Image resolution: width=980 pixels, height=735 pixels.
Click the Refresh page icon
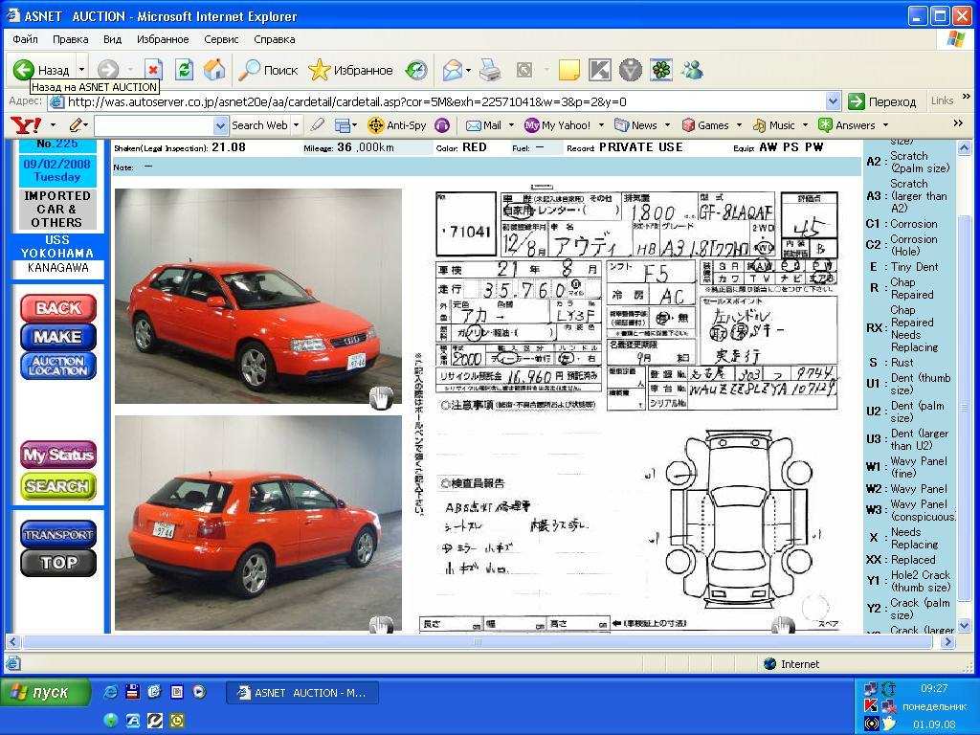click(184, 70)
